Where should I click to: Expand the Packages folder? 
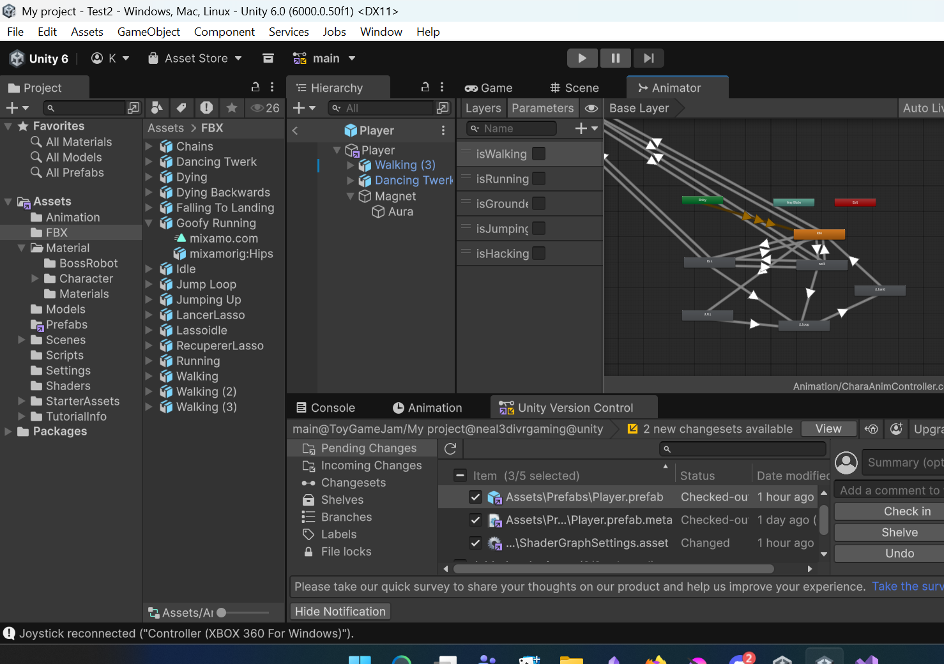[x=8, y=432]
